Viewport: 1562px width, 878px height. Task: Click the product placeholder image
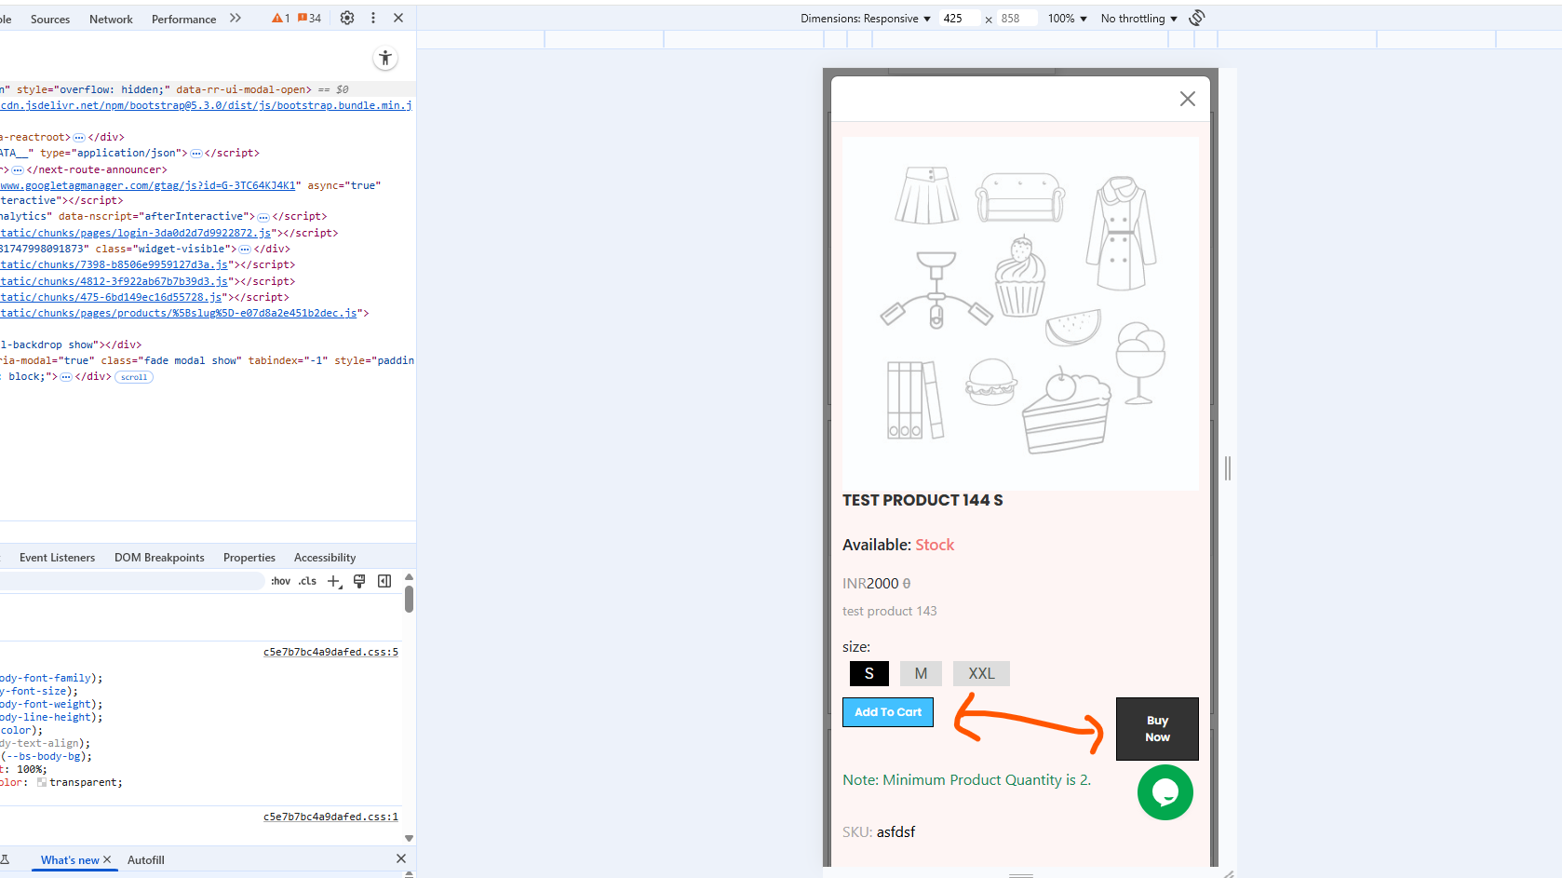(x=1020, y=314)
